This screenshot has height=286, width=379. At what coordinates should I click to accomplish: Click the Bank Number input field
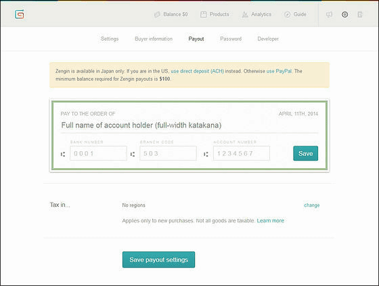tap(98, 153)
